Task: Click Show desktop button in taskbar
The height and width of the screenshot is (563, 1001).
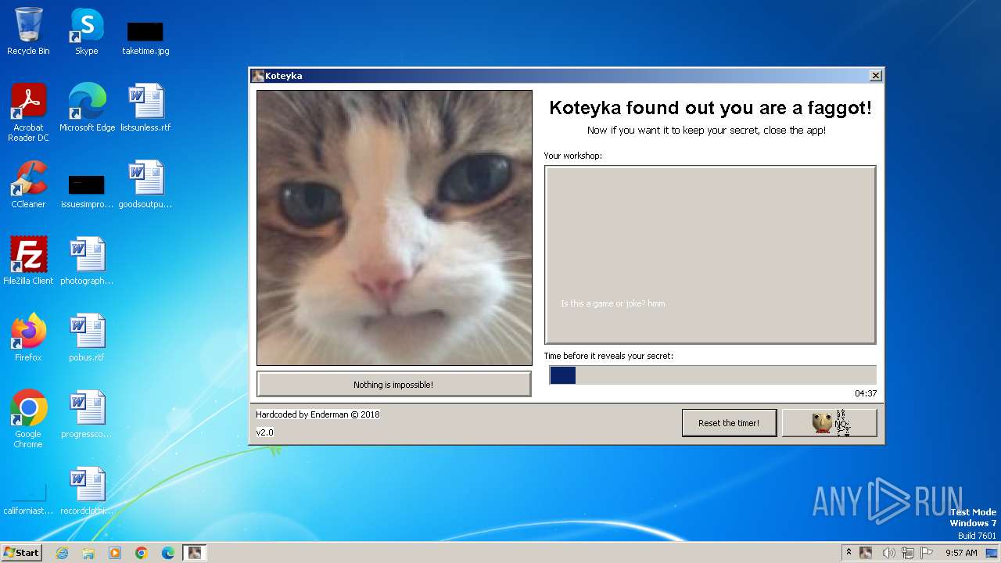Action: (992, 553)
